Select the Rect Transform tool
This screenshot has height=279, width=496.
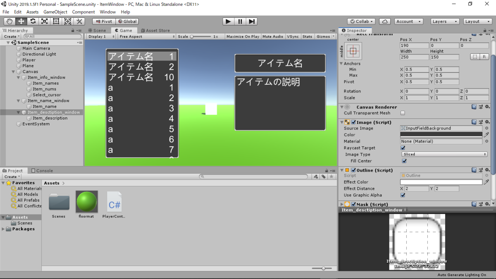point(56,21)
